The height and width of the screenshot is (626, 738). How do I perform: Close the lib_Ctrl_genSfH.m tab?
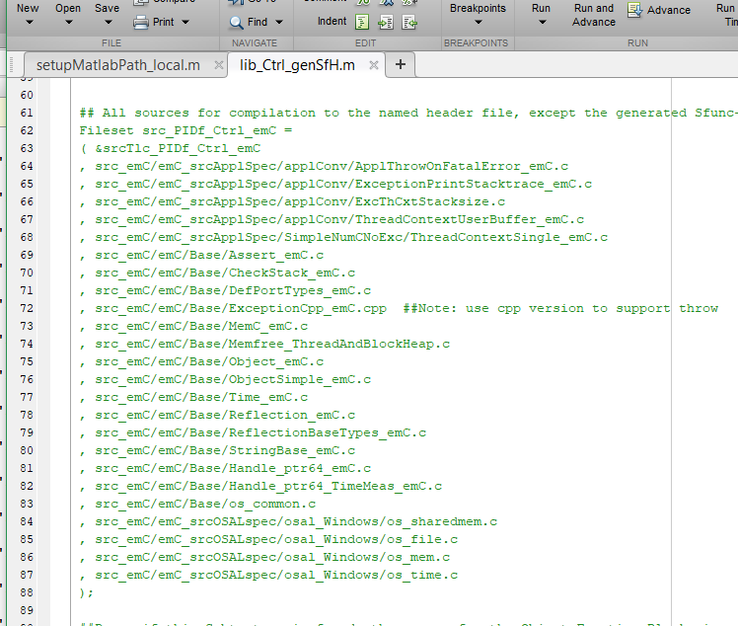374,65
